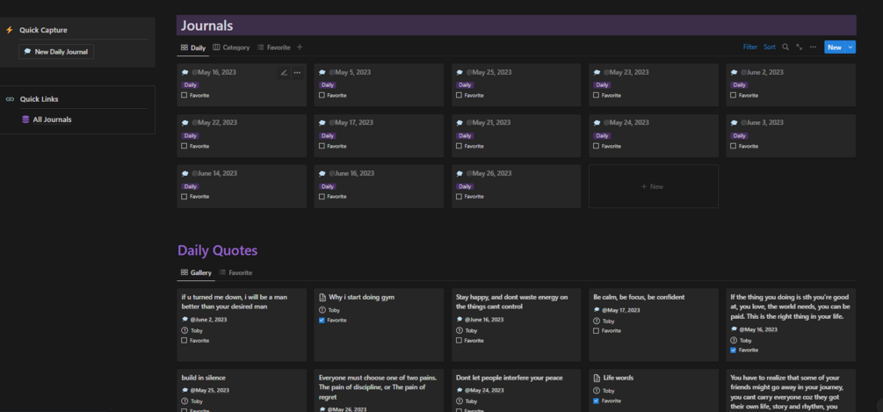Open the Journals view options ellipsis
Screen dimensions: 883x412
[x=813, y=47]
